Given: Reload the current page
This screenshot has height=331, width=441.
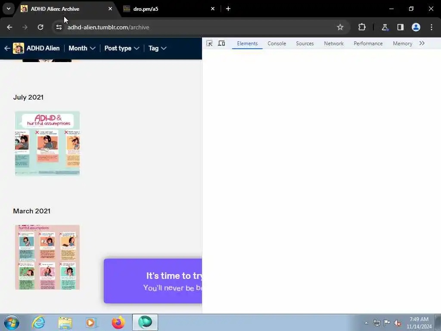Looking at the screenshot, I should 40,27.
